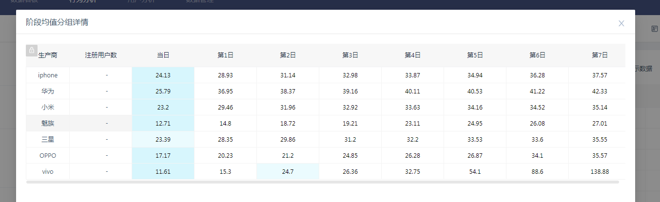Viewport: 660px width, 202px height.
Task: Click the highlighted 24.7 cell in vivo row
Action: tap(288, 172)
